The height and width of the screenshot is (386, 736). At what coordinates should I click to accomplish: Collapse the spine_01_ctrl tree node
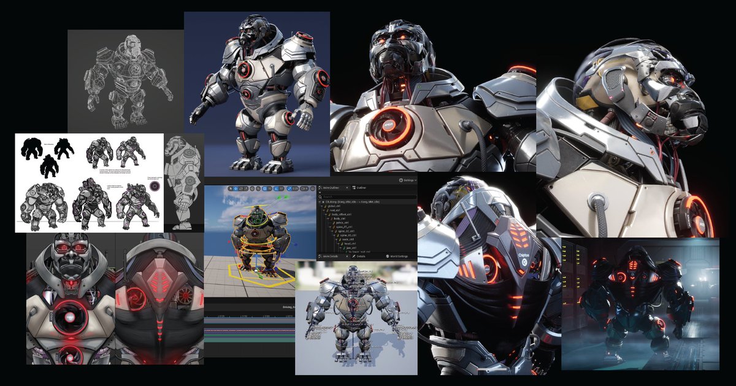point(331,227)
